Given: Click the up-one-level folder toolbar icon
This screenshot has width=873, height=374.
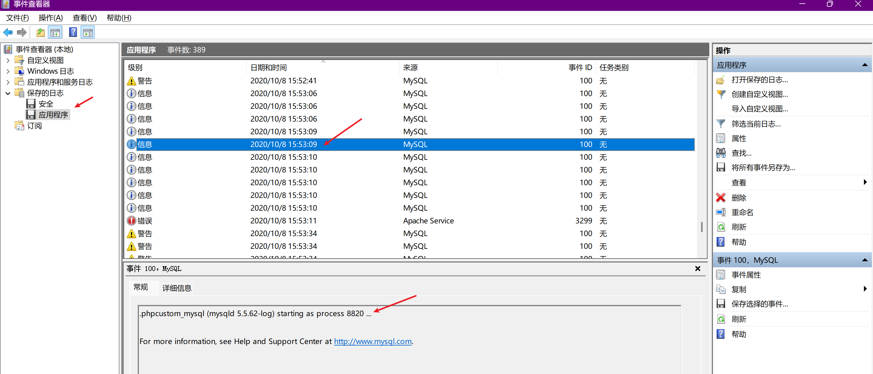Looking at the screenshot, I should click(x=41, y=32).
